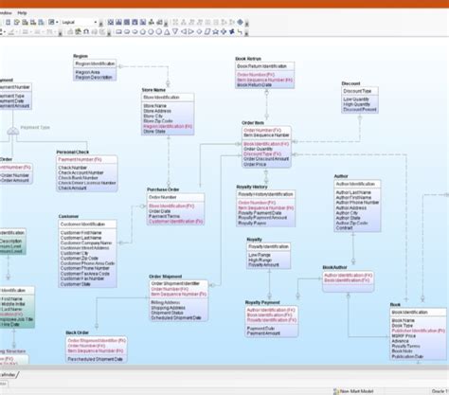Select the BookAuthor entity title
This screenshot has width=449, height=395.
(334, 267)
